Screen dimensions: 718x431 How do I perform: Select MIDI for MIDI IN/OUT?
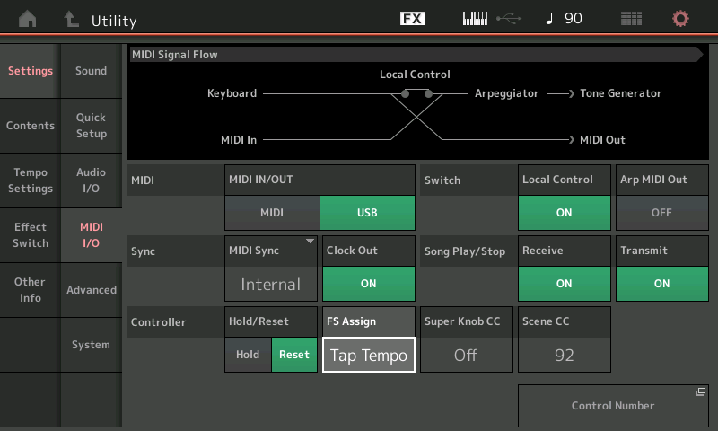[x=272, y=213]
